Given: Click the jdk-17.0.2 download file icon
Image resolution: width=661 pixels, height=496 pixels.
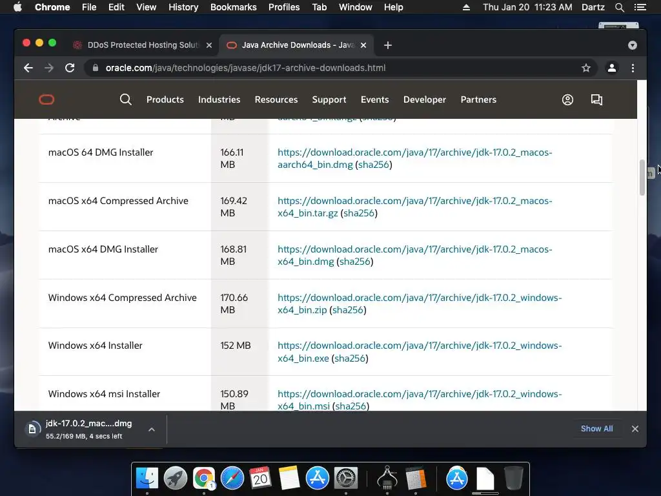Looking at the screenshot, I should tap(32, 429).
